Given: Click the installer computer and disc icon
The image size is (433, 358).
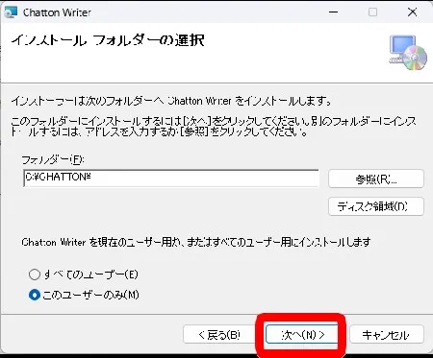Looking at the screenshot, I should point(408,53).
